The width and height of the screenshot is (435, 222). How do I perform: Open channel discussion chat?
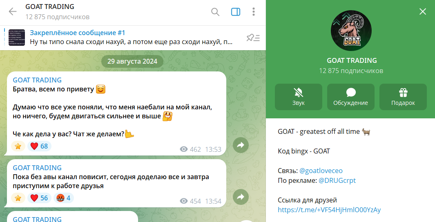[350, 97]
